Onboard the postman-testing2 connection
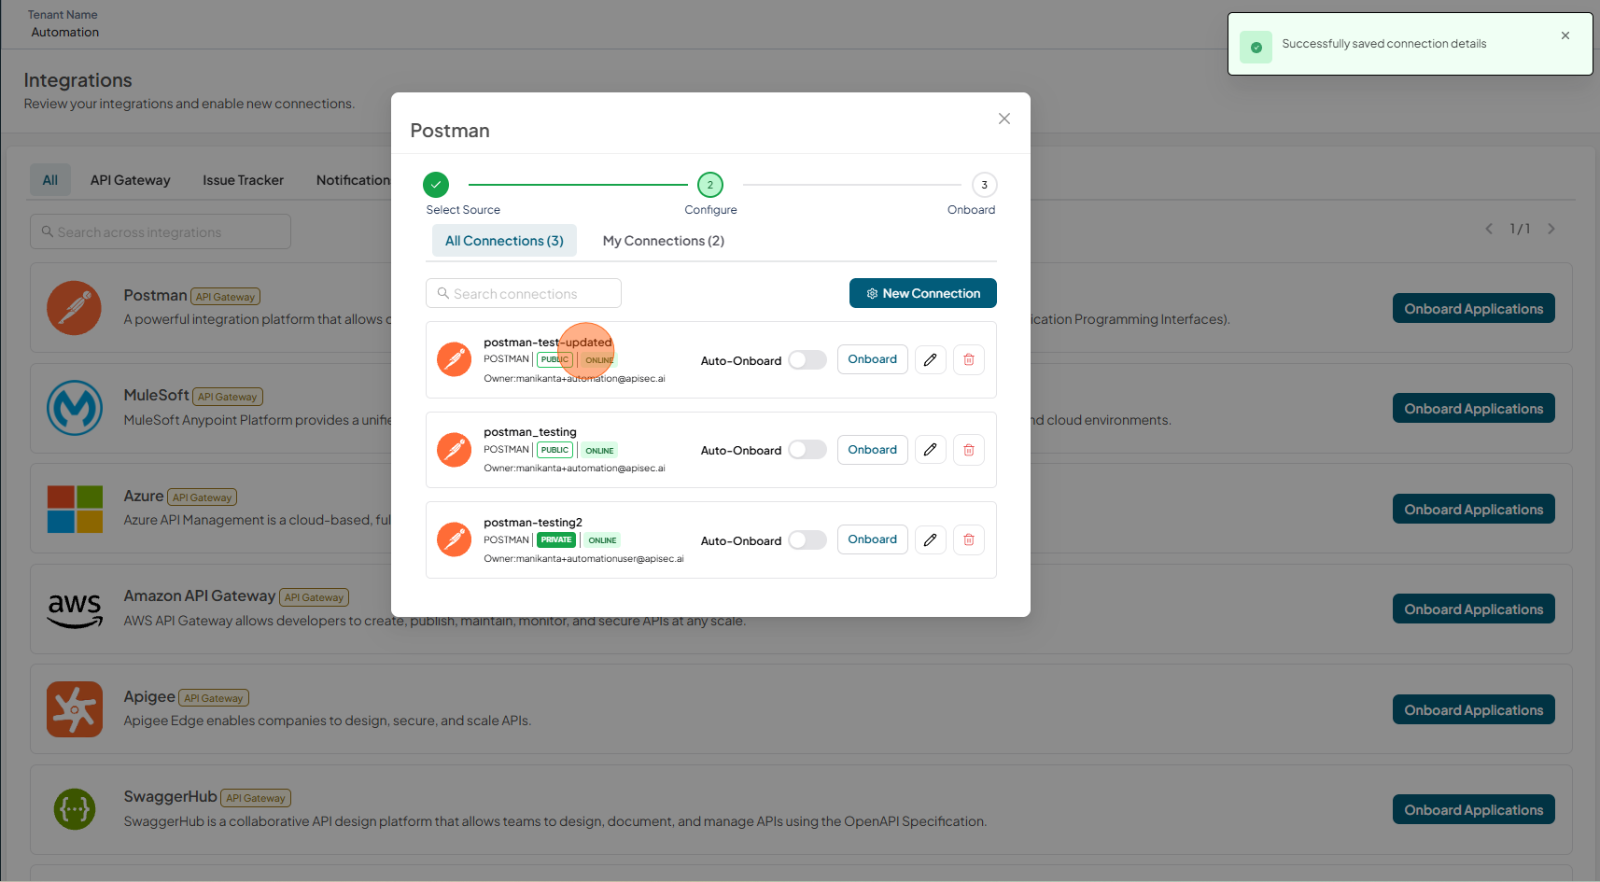Viewport: 1600px width, 882px height. 873,539
